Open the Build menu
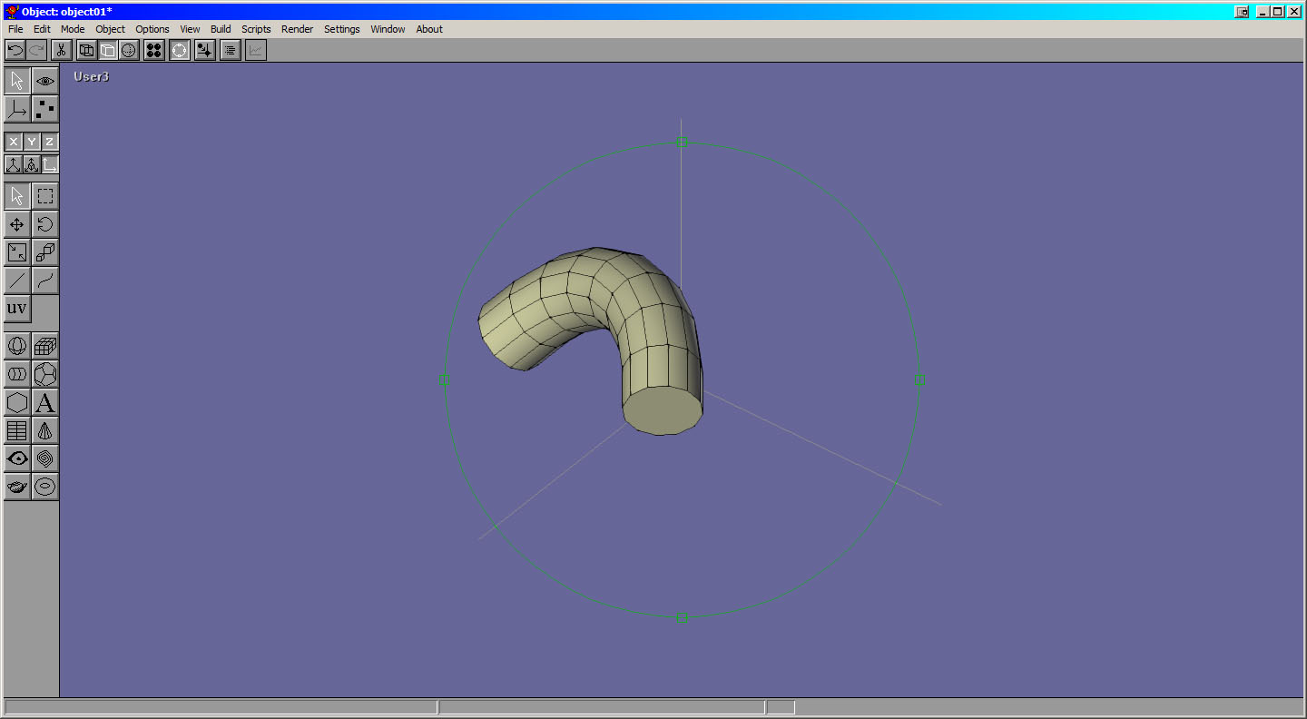Viewport: 1307px width, 719px height. pos(221,29)
